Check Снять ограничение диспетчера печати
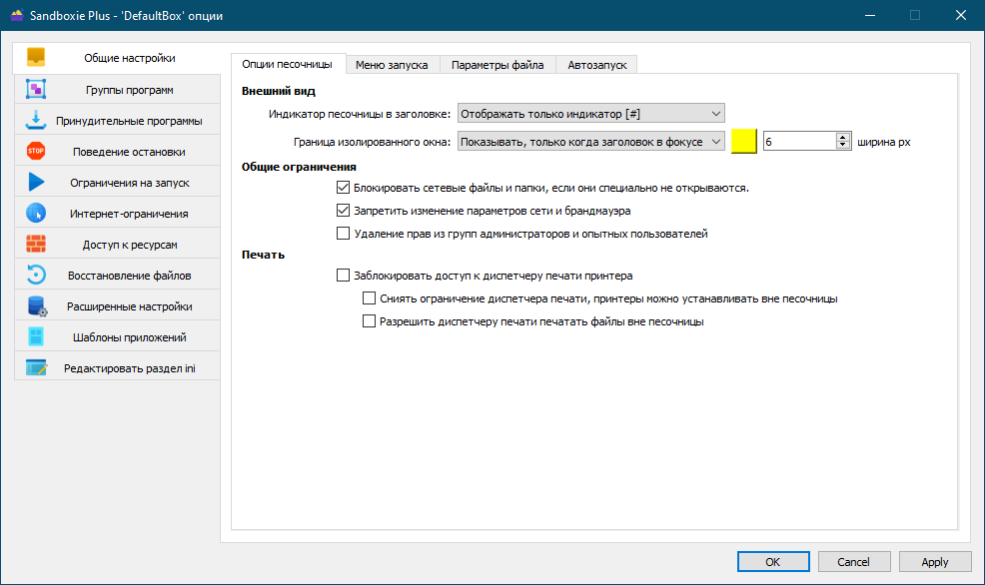 tap(370, 298)
